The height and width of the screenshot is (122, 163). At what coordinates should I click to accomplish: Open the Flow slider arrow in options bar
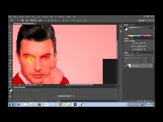point(63,20)
